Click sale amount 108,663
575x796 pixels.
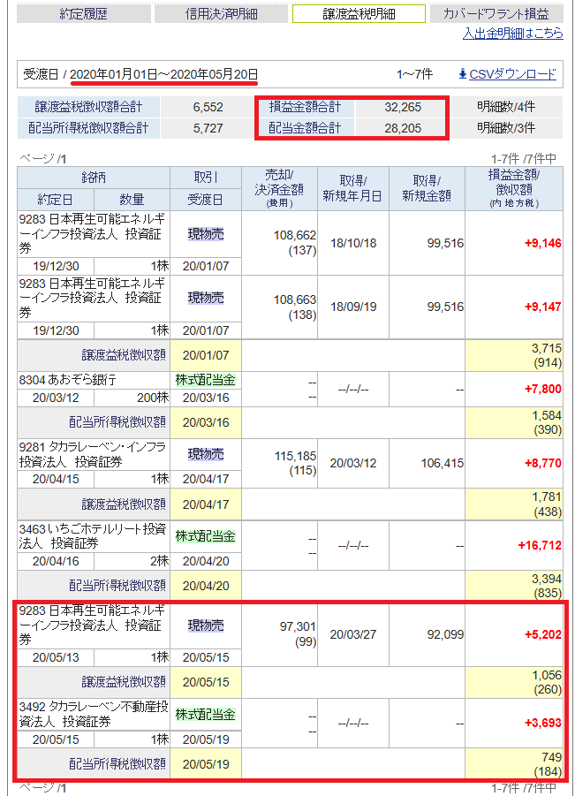[295, 300]
